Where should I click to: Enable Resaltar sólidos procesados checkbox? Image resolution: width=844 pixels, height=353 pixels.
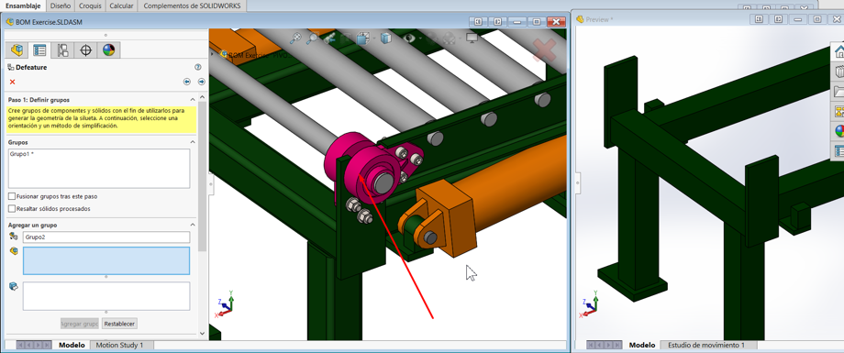coord(12,208)
